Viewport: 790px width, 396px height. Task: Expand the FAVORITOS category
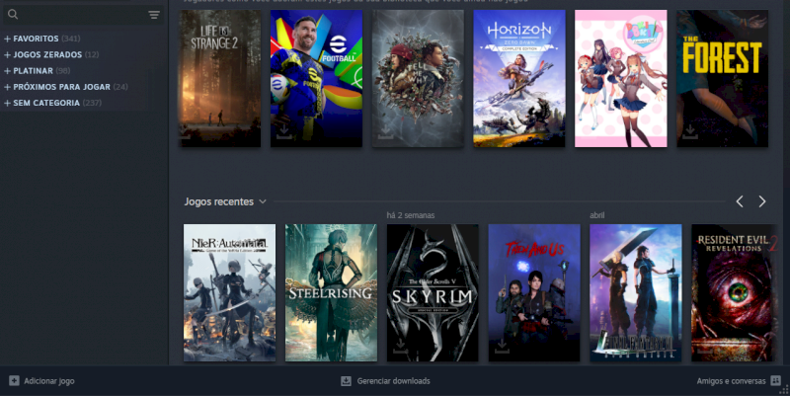(x=7, y=39)
